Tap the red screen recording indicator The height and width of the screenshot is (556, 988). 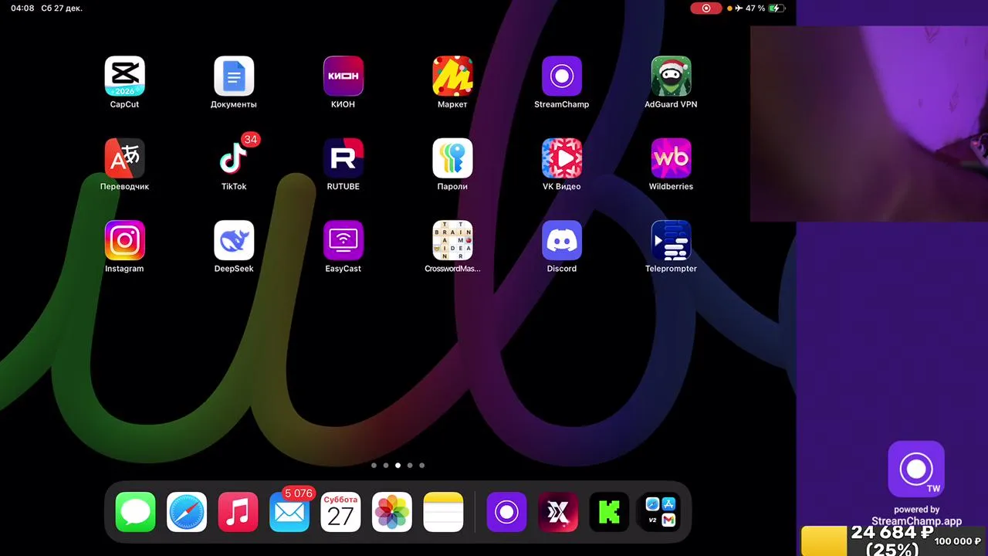705,8
